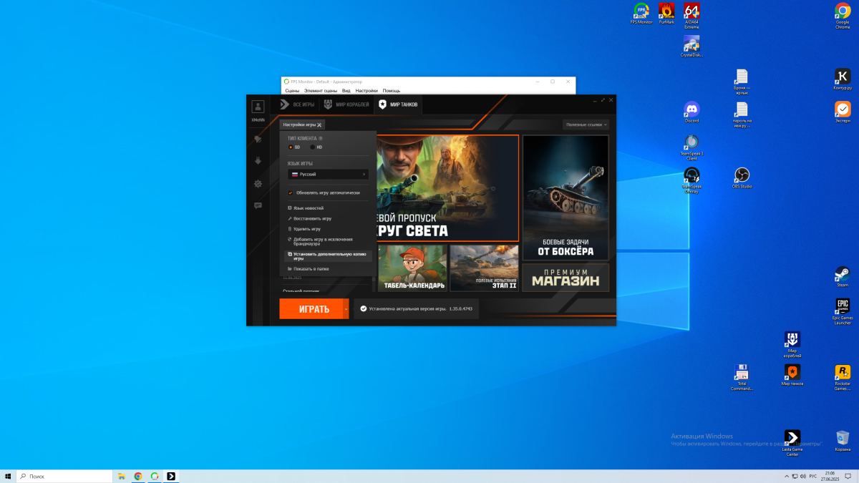Choose Удалить игру option
This screenshot has width=859, height=483.
click(304, 229)
